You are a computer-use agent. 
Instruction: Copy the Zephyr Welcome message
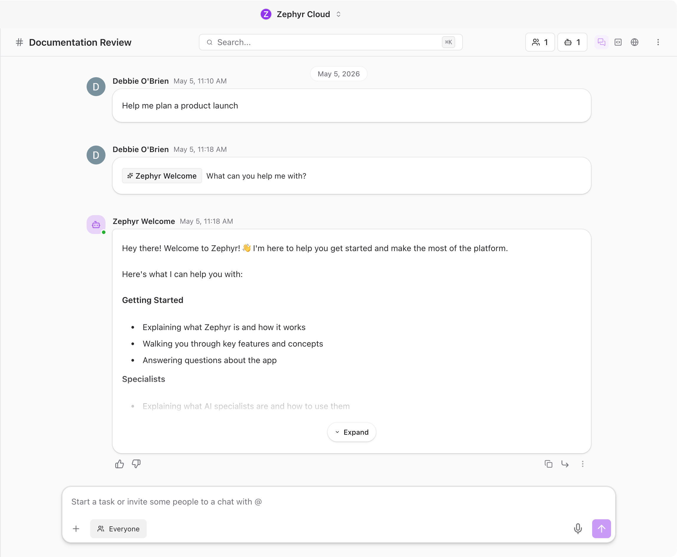coord(548,464)
